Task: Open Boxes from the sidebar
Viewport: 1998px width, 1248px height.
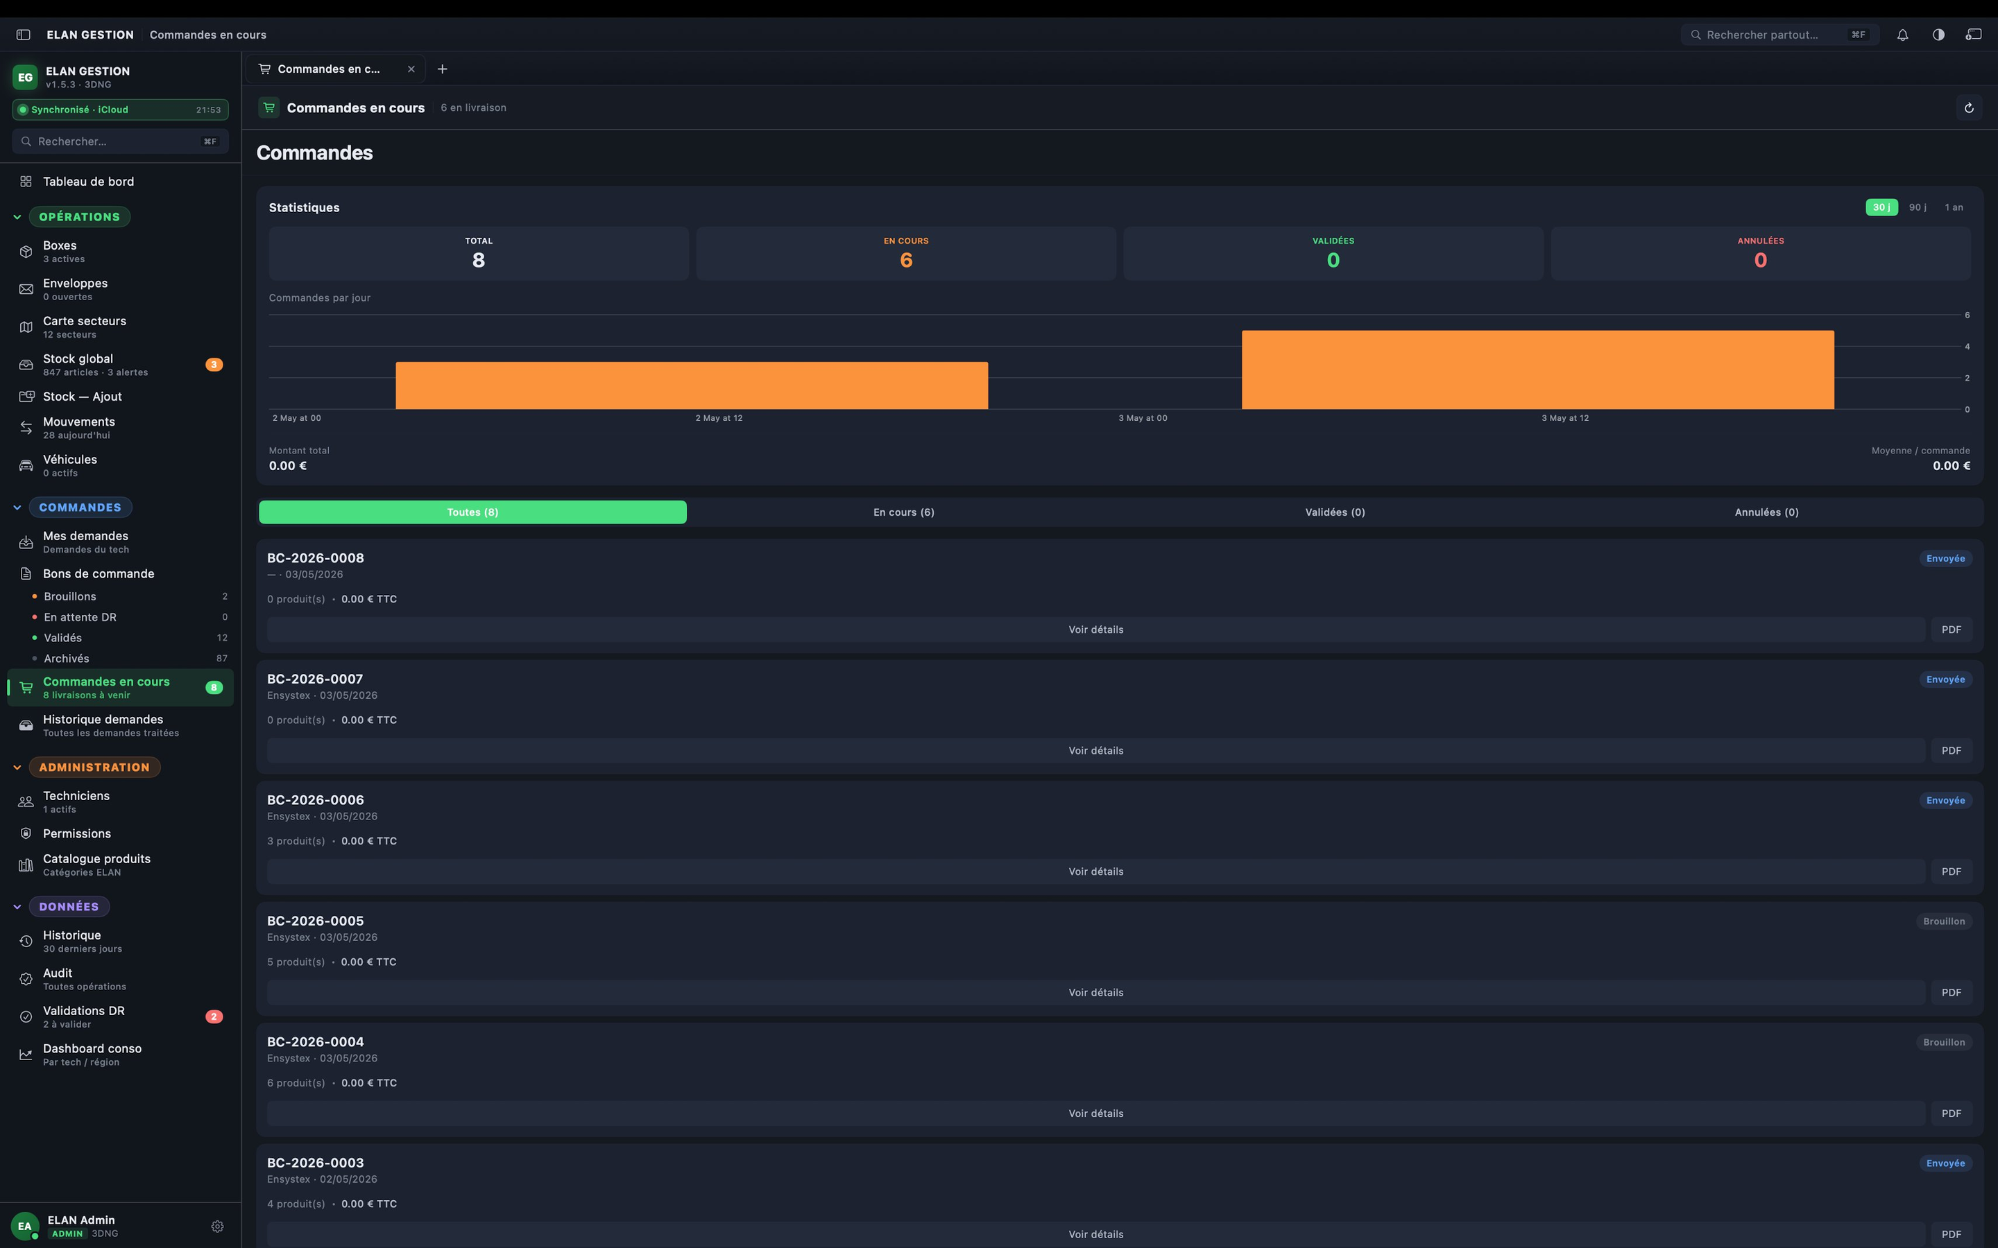Action: click(x=121, y=252)
